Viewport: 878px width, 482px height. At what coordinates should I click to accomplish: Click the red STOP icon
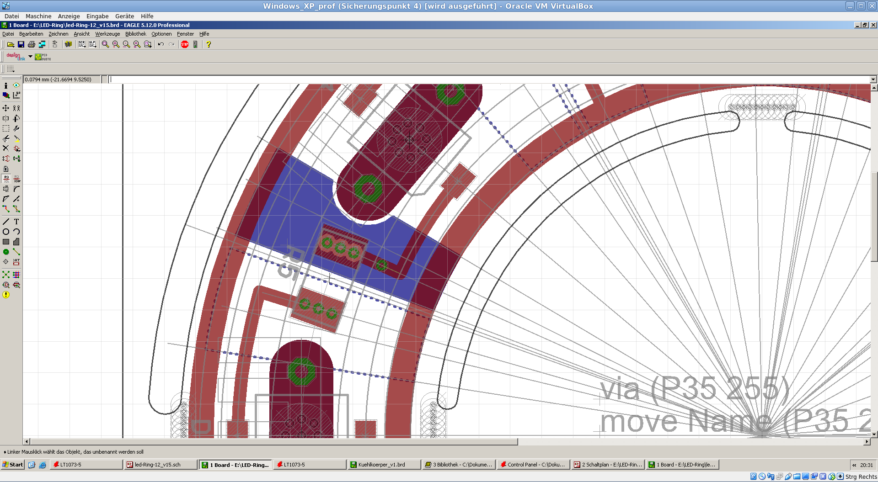pos(185,44)
